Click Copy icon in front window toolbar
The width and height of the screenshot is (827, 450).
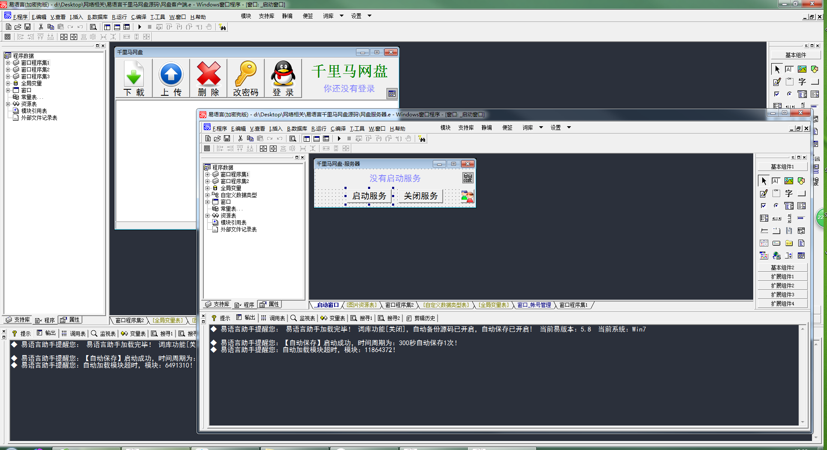coord(250,139)
